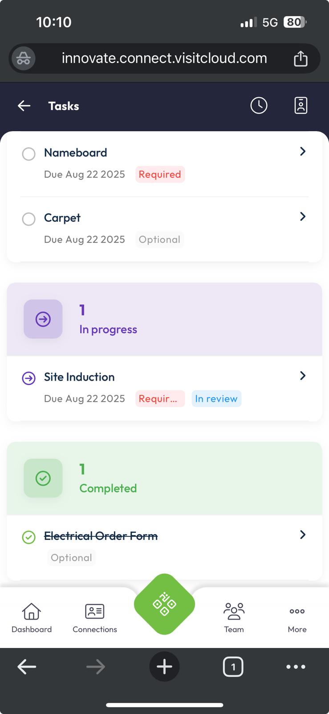This screenshot has width=329, height=714.
Task: Open the clock/history icon in the Tasks header
Action: pyautogui.click(x=259, y=105)
